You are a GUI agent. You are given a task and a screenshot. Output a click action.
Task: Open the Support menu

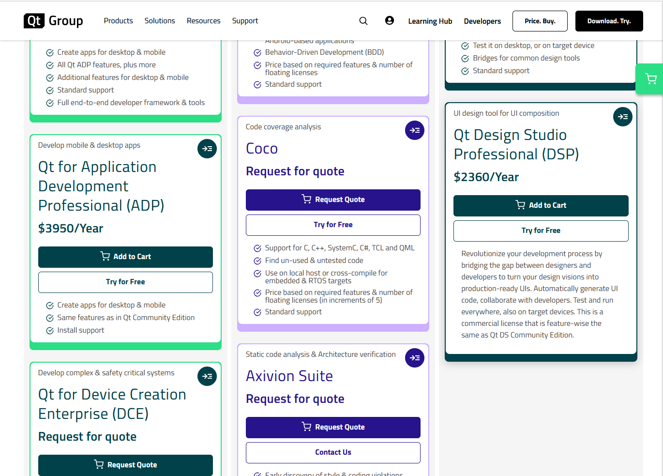tap(245, 21)
